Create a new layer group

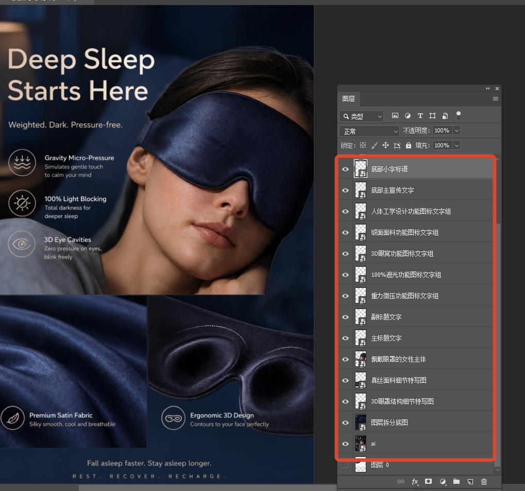[456, 481]
